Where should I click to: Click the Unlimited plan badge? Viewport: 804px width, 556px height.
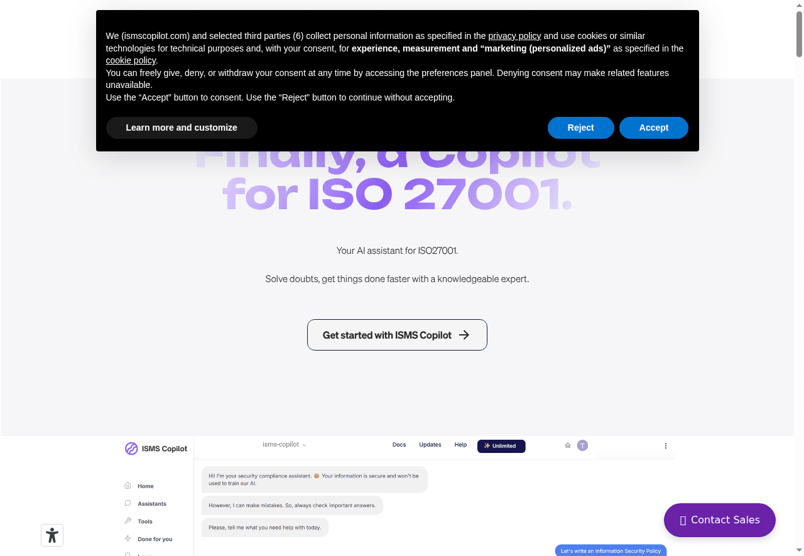pyautogui.click(x=501, y=446)
